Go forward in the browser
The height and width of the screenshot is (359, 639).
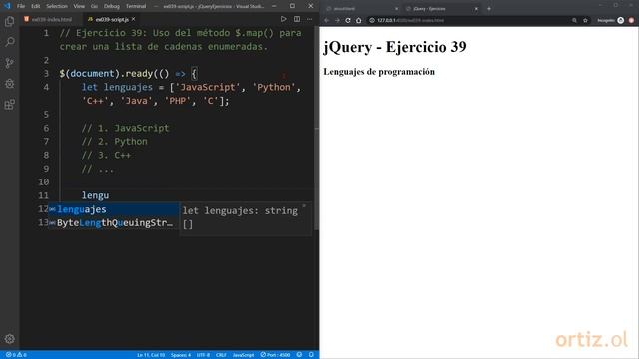[x=337, y=20]
